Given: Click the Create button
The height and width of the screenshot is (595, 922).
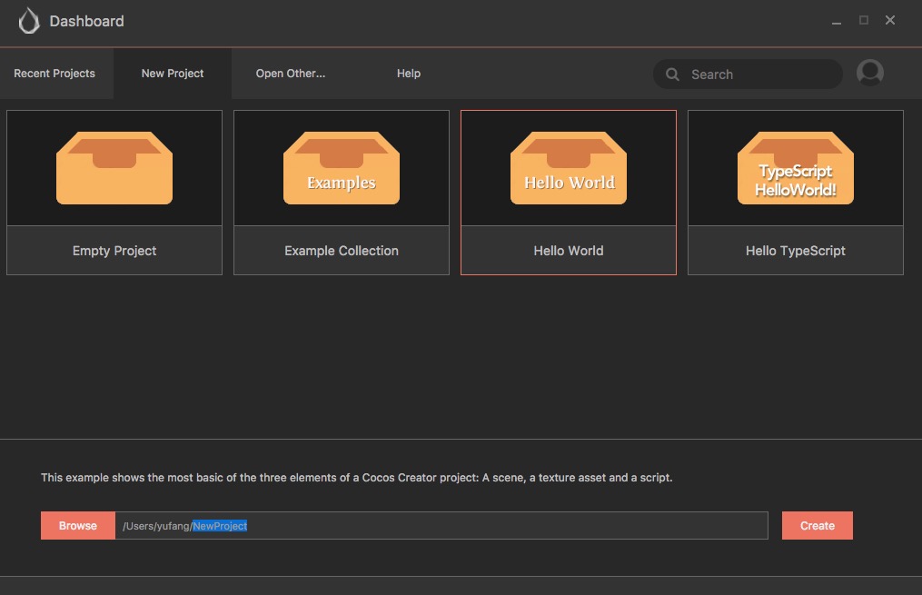Looking at the screenshot, I should click(817, 526).
